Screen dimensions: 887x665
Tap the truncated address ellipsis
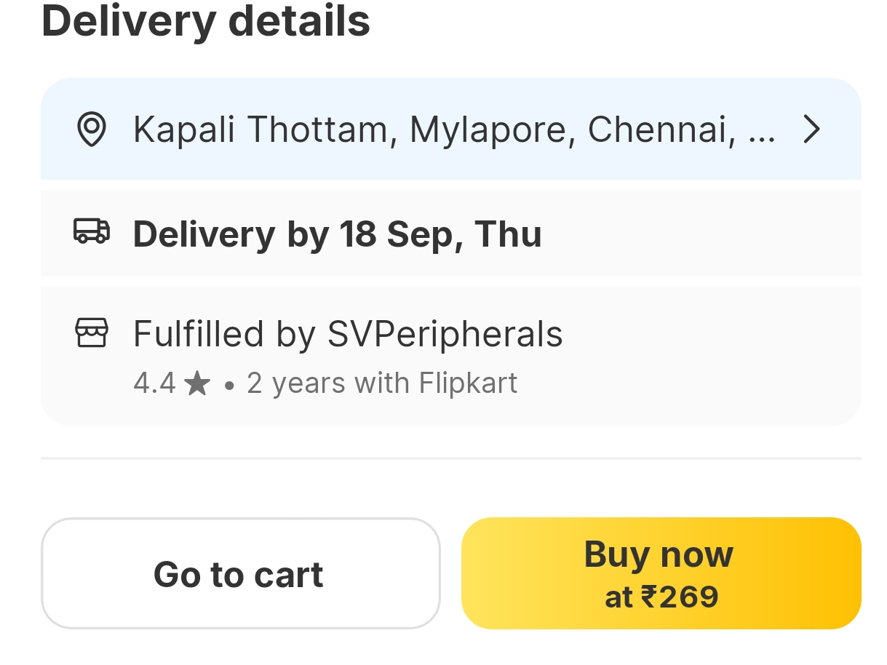[761, 131]
